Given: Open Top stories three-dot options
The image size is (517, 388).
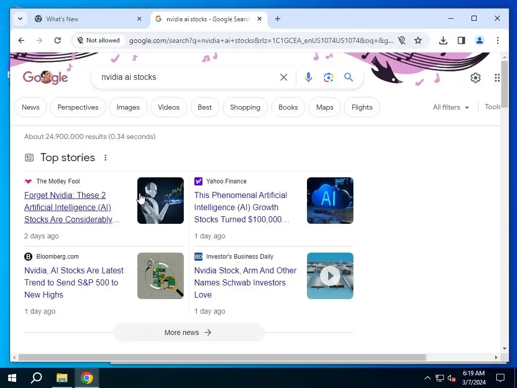Looking at the screenshot, I should pyautogui.click(x=106, y=158).
